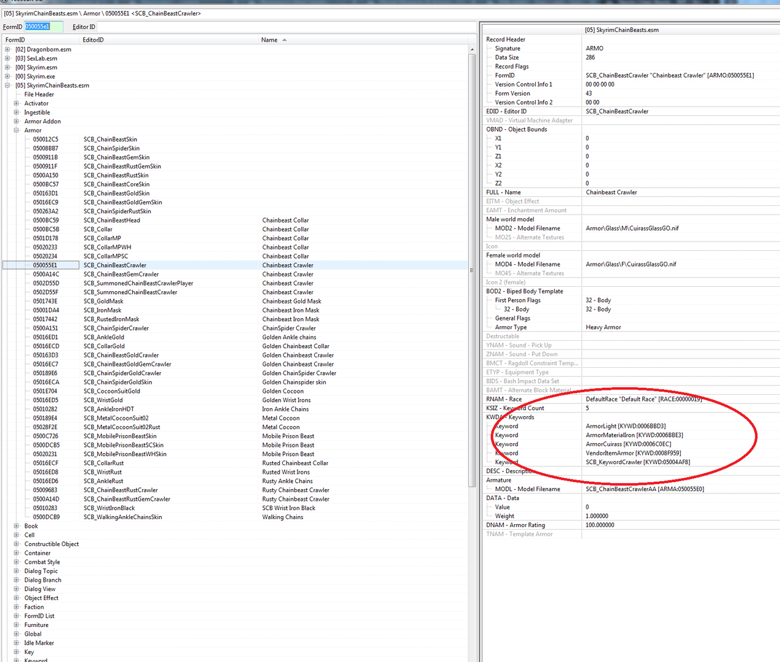Click the Heavy Armor type value

tap(603, 327)
